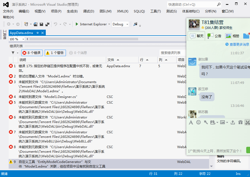
Task: Close the AppData.edmx tab
Action: 43,33
